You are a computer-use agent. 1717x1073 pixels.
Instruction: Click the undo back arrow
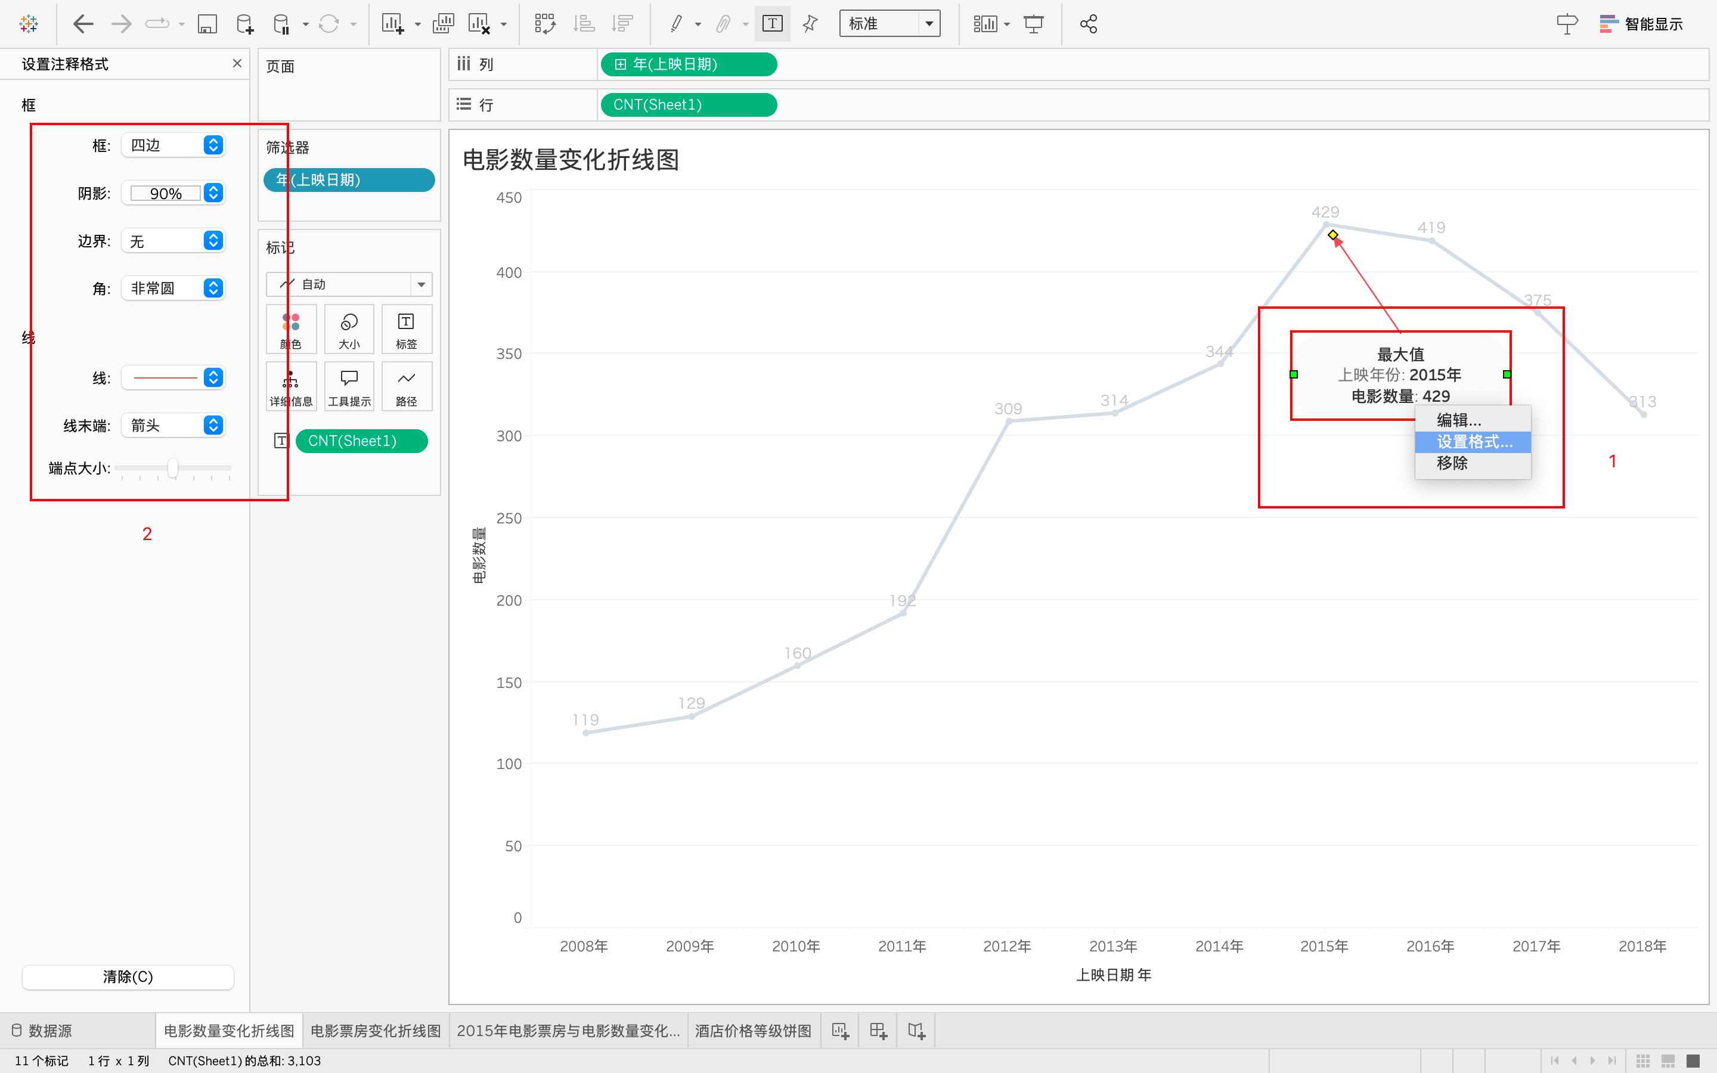(83, 24)
